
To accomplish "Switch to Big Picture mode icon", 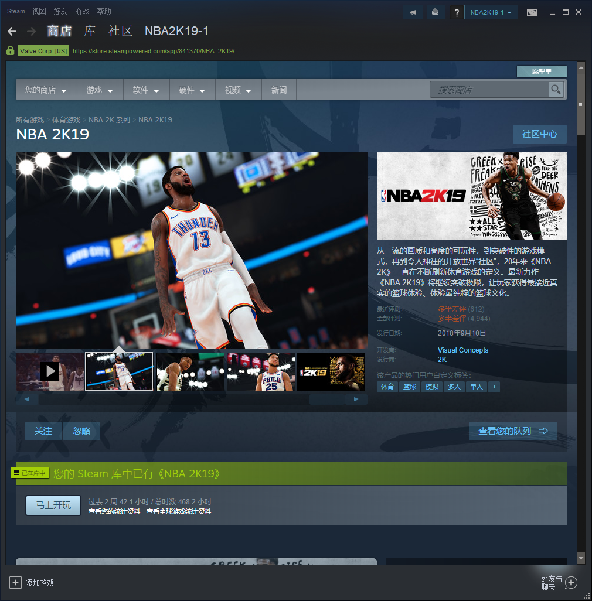I will [x=532, y=12].
